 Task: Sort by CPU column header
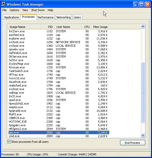click(86, 27)
